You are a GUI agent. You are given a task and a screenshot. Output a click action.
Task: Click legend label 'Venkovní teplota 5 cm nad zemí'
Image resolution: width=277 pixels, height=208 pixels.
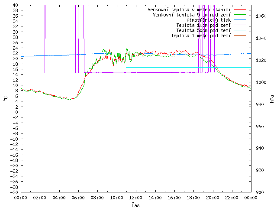[x=192, y=15]
